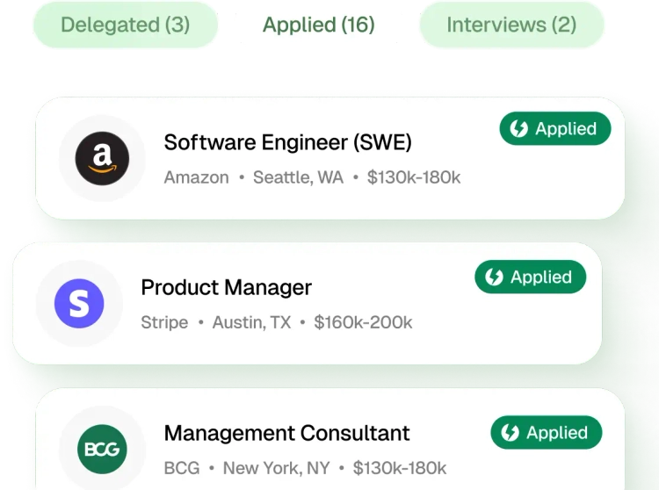The image size is (659, 490).
Task: Click the Stripe Austin, TX salary details line
Action: [276, 322]
